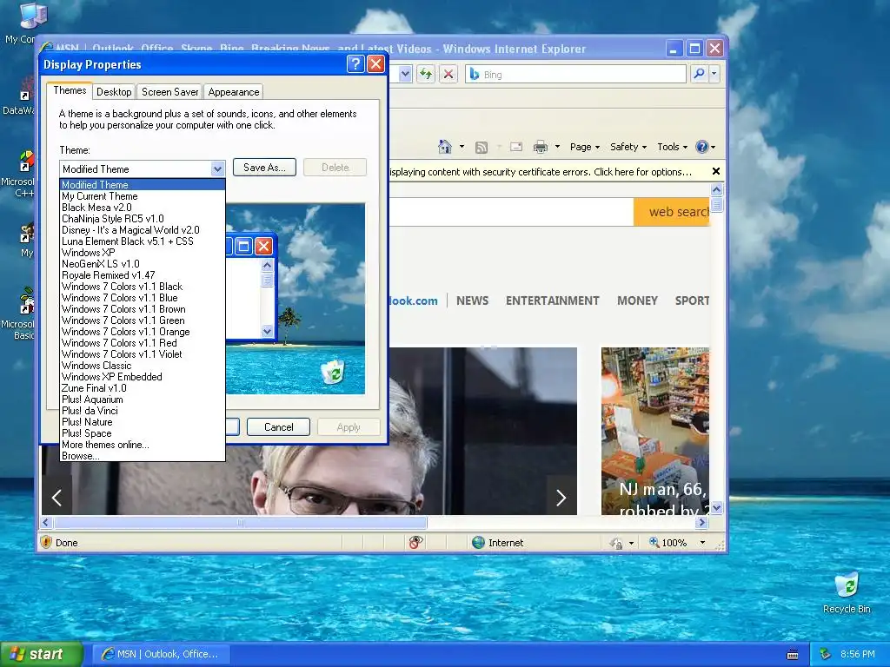Open the Home button dropdown arrow
Viewport: 890px width, 667px height.
click(x=462, y=147)
